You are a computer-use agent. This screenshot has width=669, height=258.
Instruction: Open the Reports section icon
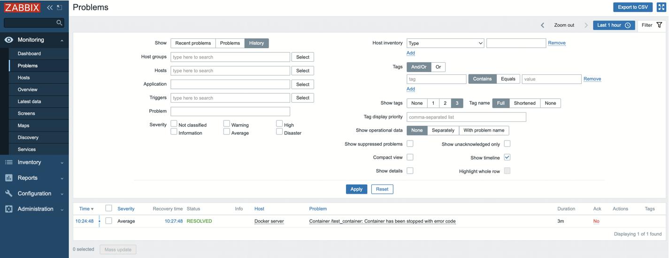click(x=8, y=178)
